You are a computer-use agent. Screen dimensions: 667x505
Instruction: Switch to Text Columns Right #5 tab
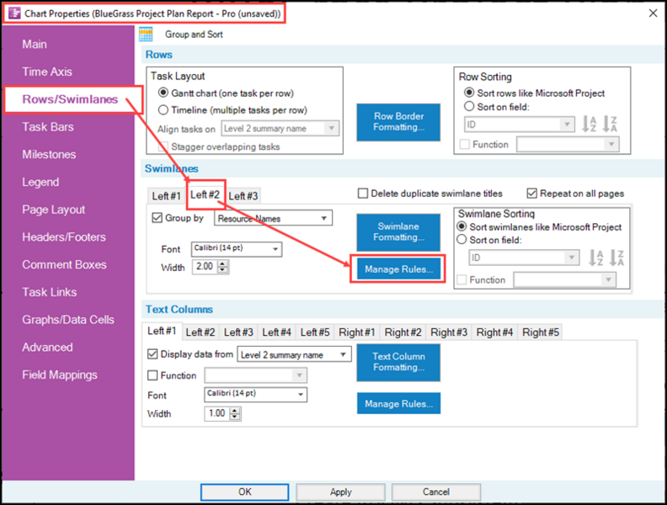tap(541, 332)
